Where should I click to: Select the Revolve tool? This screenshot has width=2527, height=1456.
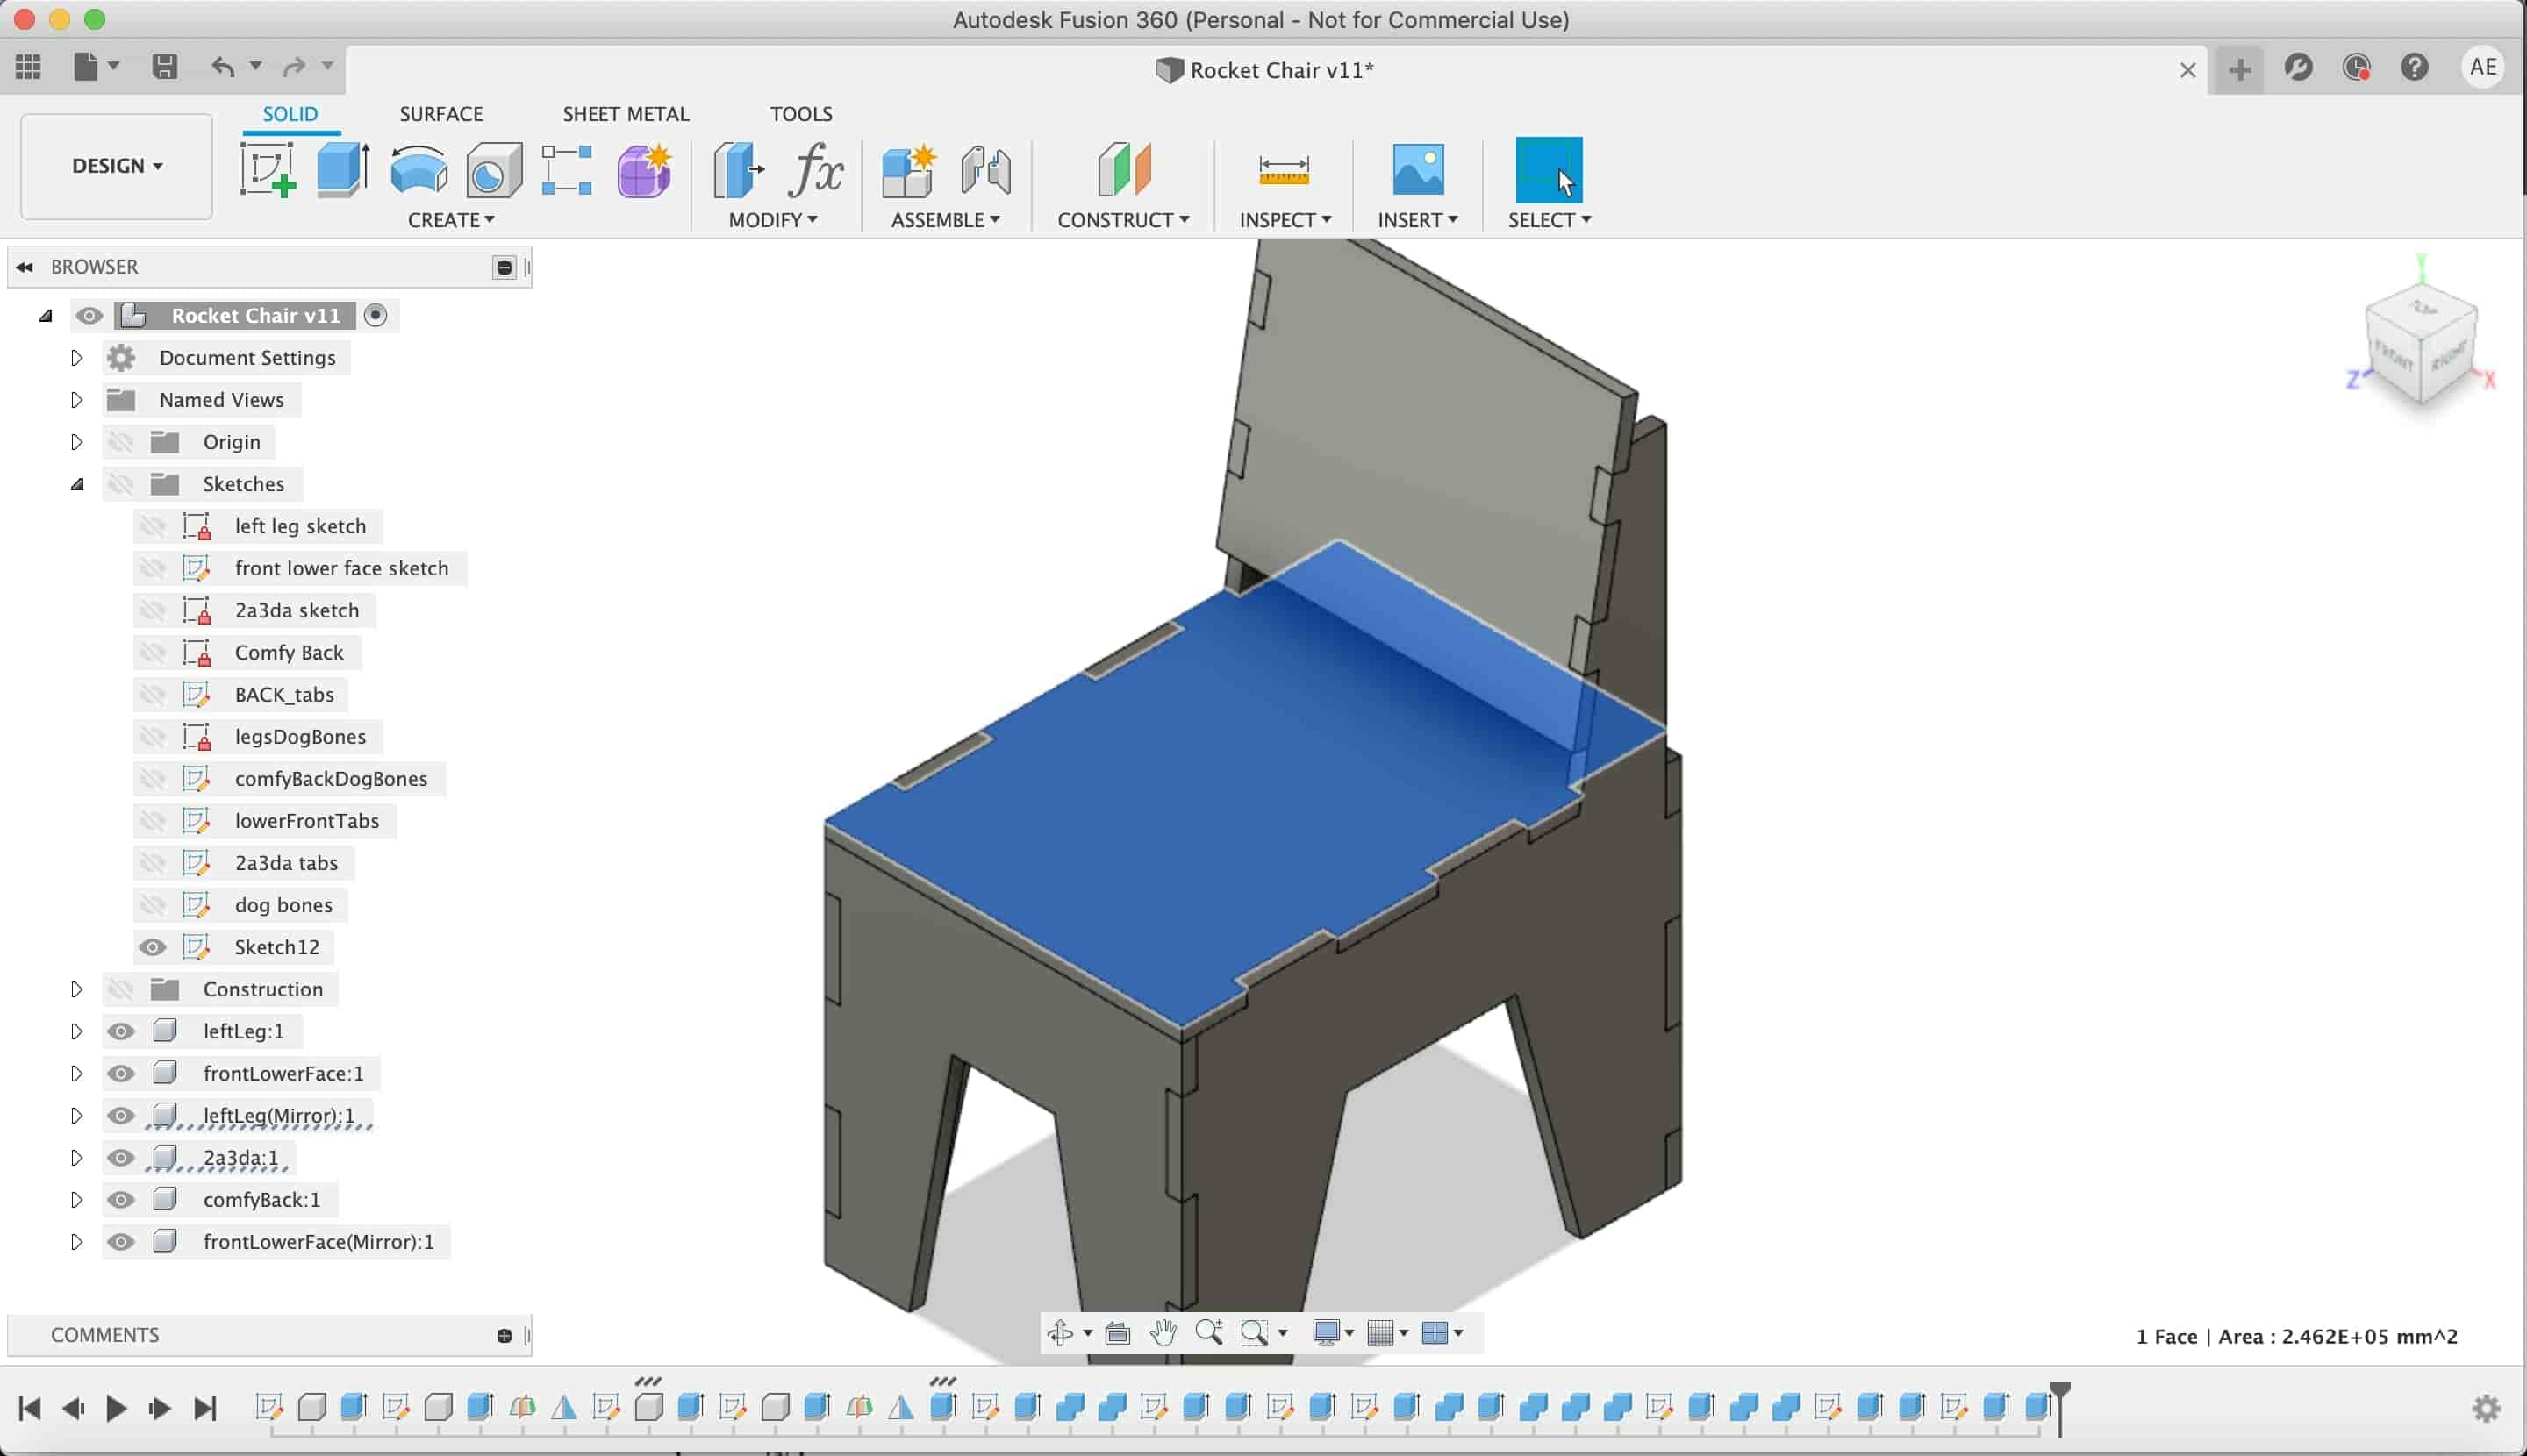[419, 170]
